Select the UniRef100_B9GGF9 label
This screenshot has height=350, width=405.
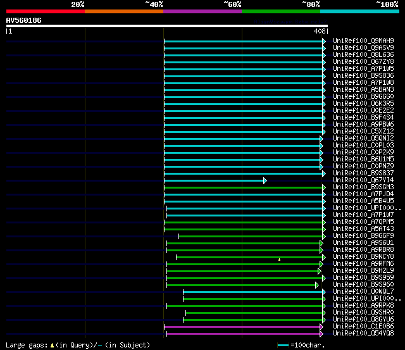tap(363, 236)
